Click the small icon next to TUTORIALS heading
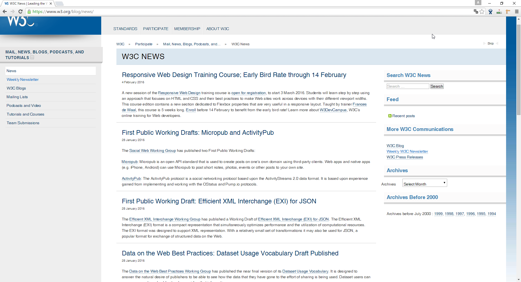The image size is (521, 282). [x=32, y=57]
